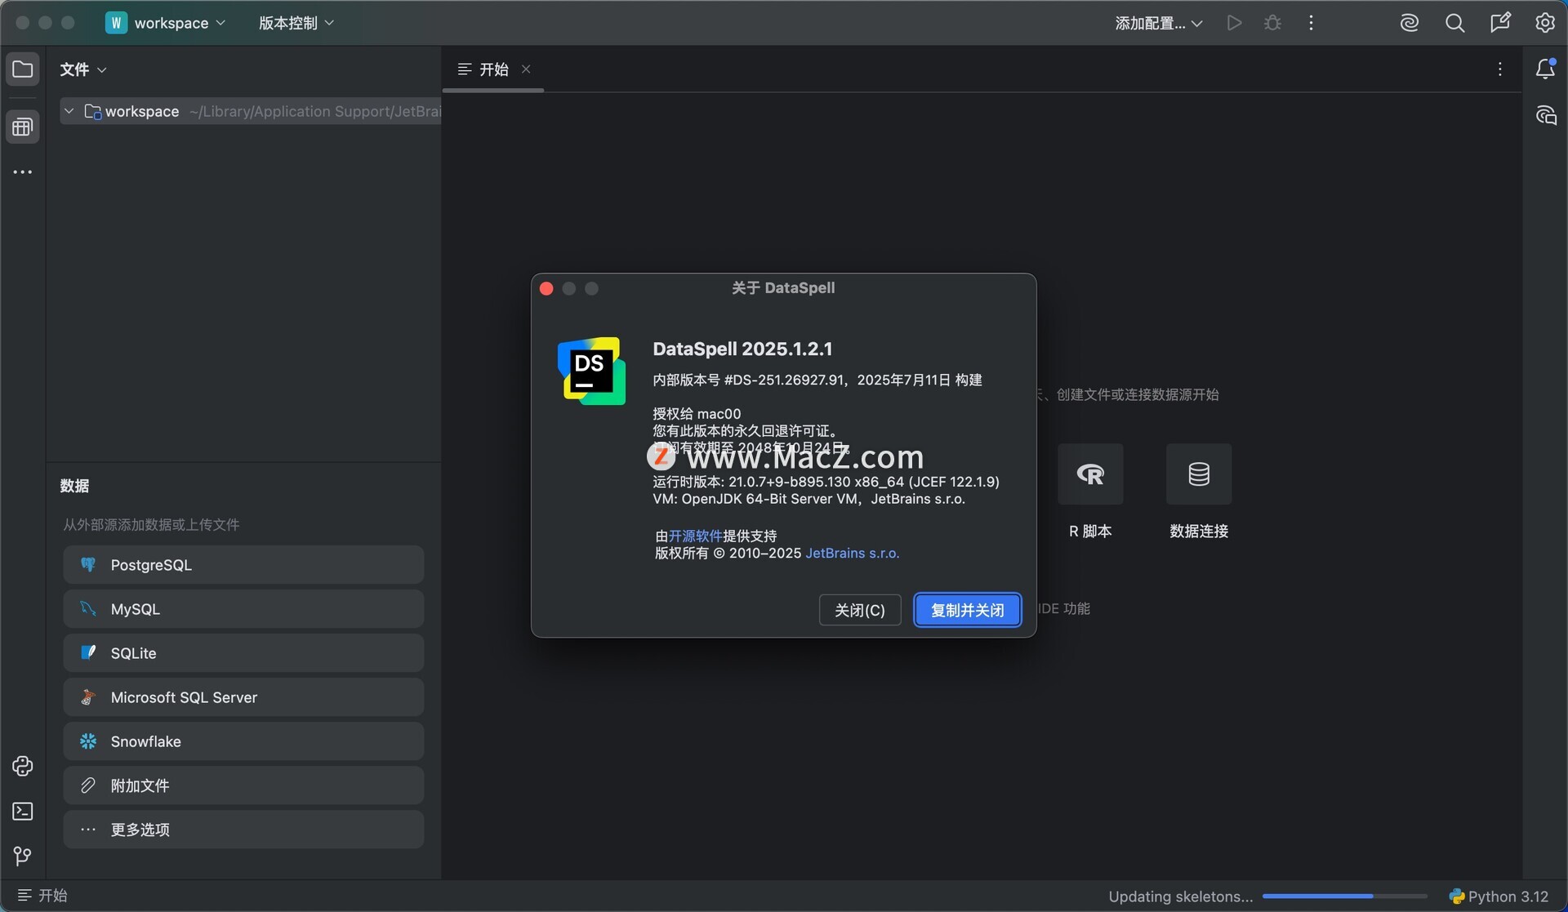The height and width of the screenshot is (912, 1568).
Task: Click the 数据 section heading
Action: coord(74,486)
